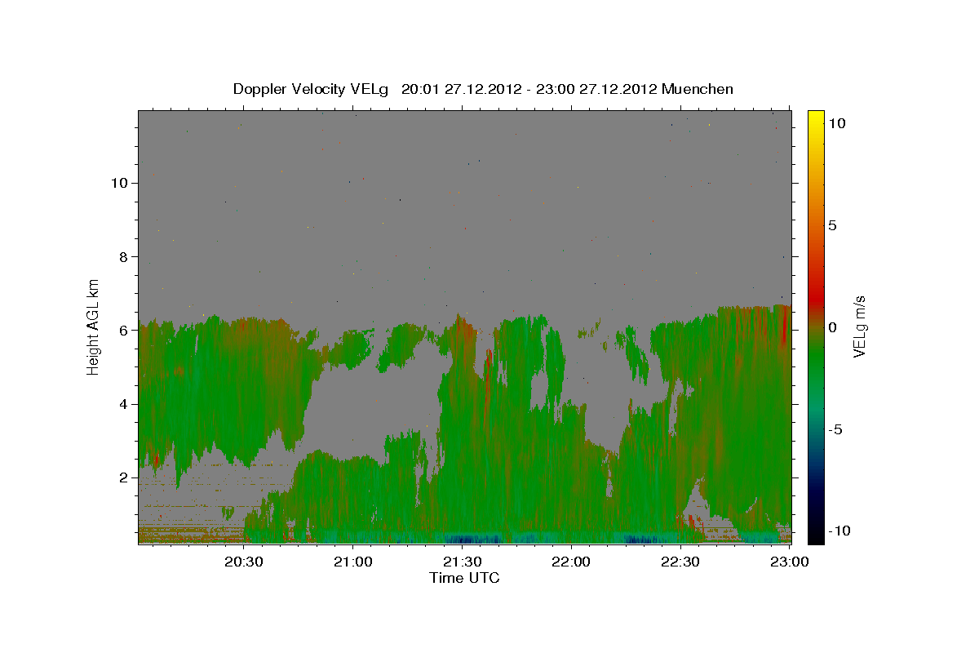
Task: Click the colorbar value '5'
Action: [x=833, y=225]
